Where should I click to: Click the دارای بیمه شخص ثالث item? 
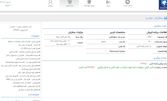pyautogui.click(x=58, y=41)
